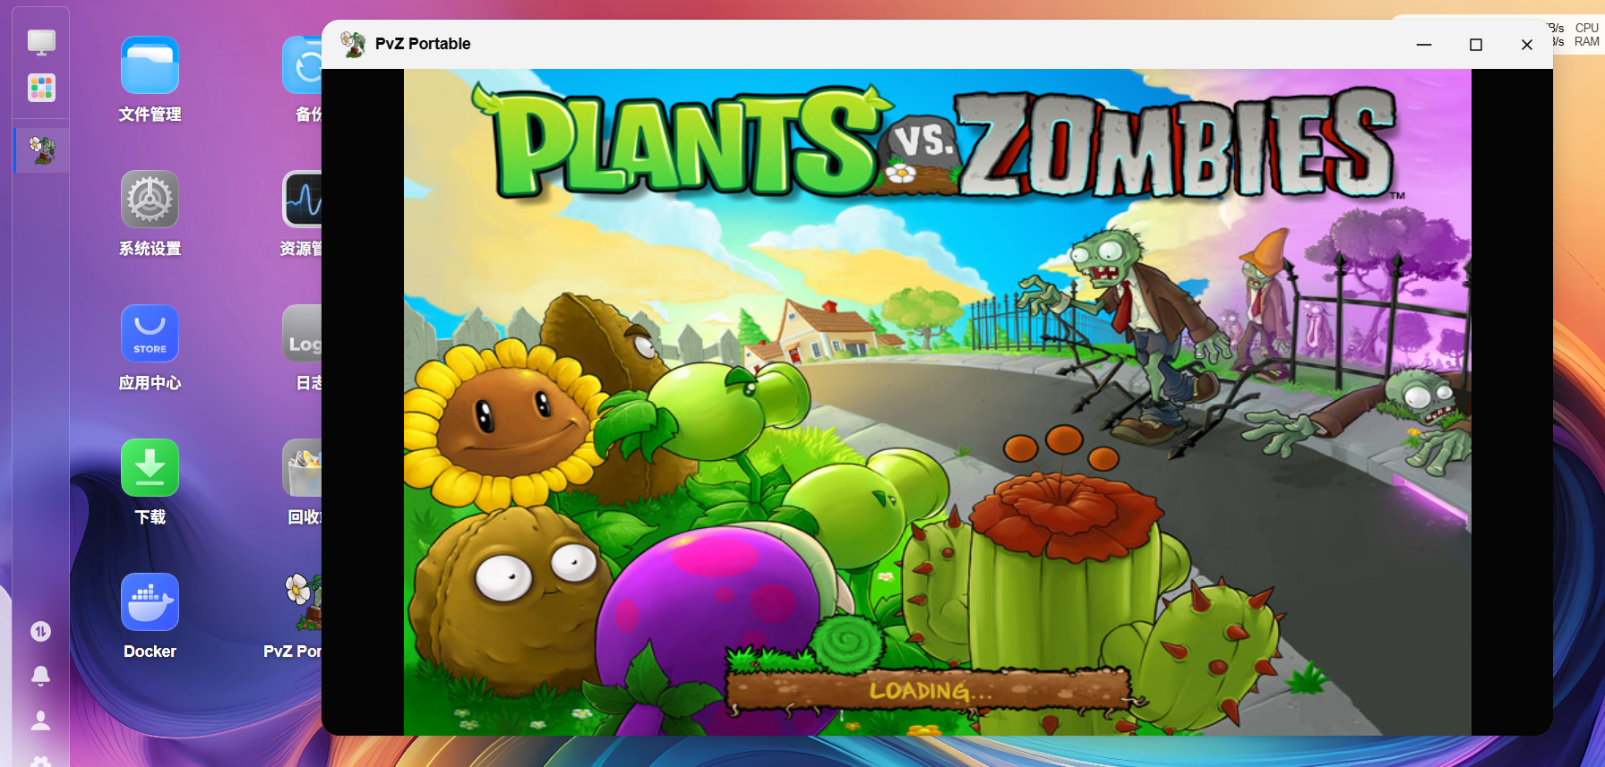Click the LOADING progress bar in the game
The width and height of the screenshot is (1605, 767).
click(930, 690)
